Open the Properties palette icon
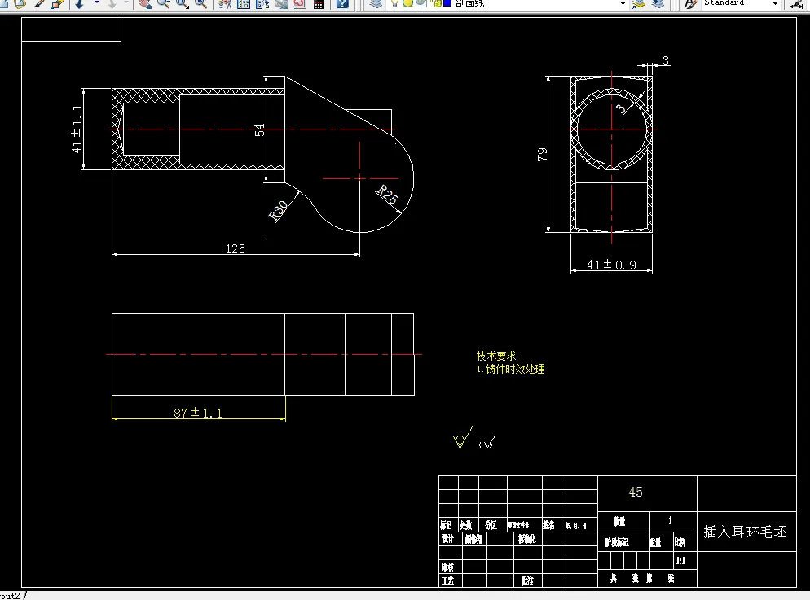This screenshot has height=600, width=810. point(225,3)
